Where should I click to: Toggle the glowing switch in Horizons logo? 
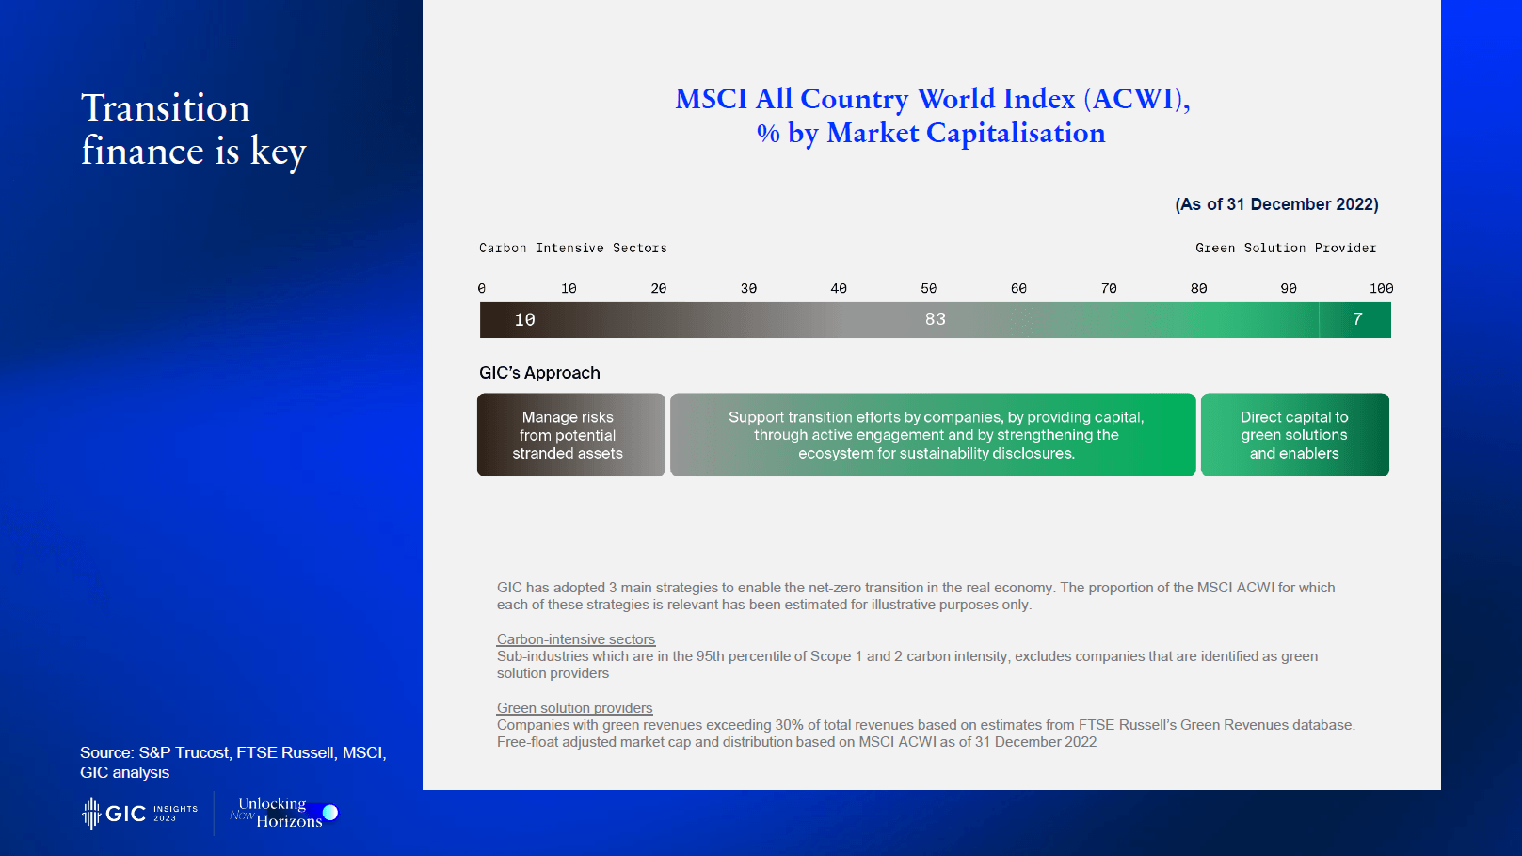[329, 812]
